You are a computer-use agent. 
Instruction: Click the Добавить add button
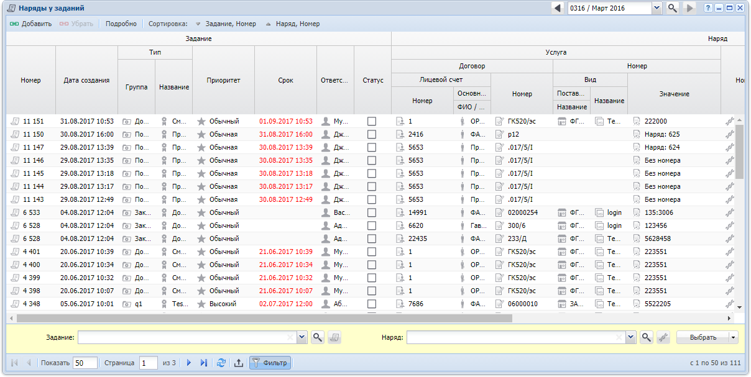[x=30, y=24]
